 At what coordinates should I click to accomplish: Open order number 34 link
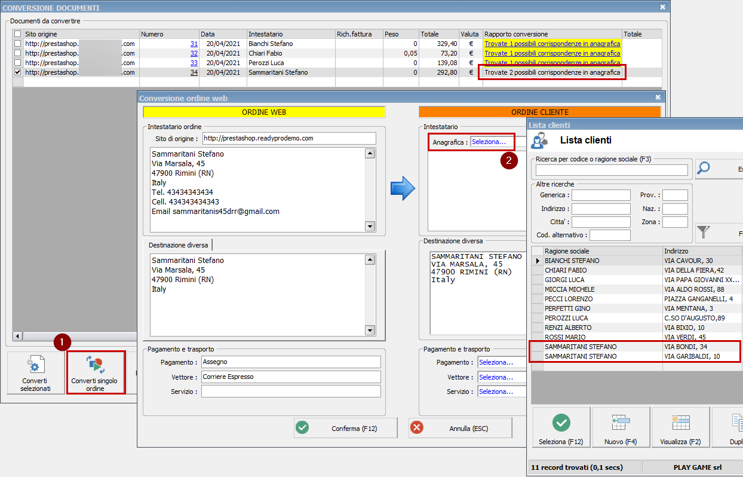194,72
